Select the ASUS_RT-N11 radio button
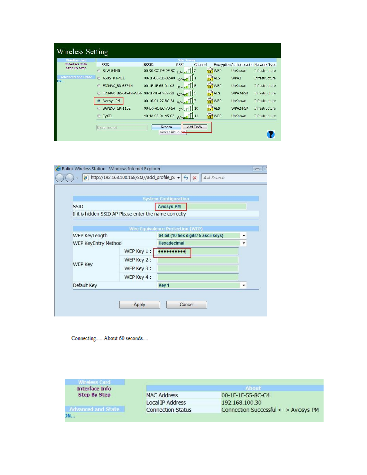The height and width of the screenshot is (475, 367). 99,78
